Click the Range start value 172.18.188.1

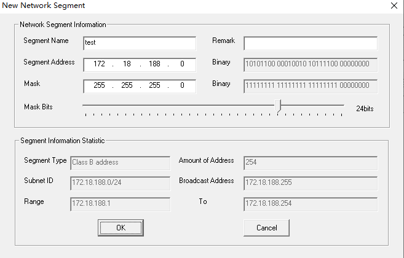[x=120, y=204]
